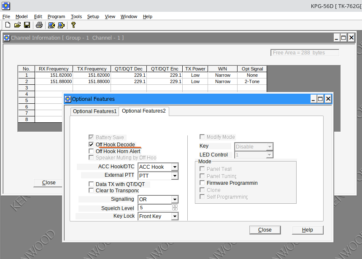Open the Key Disable dropdown
Viewport: 362px width, 259px height.
[270, 146]
